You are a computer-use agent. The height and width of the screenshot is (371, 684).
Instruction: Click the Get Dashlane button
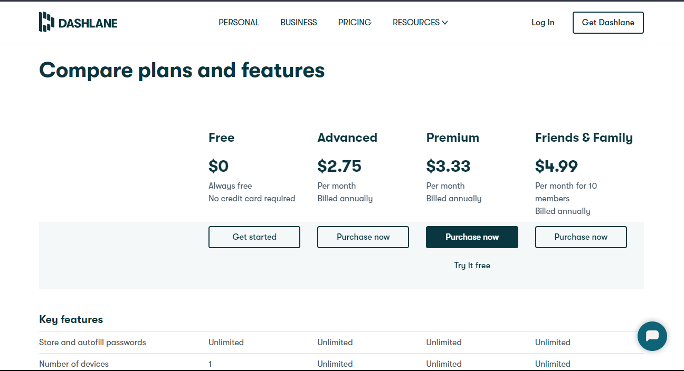coord(608,23)
